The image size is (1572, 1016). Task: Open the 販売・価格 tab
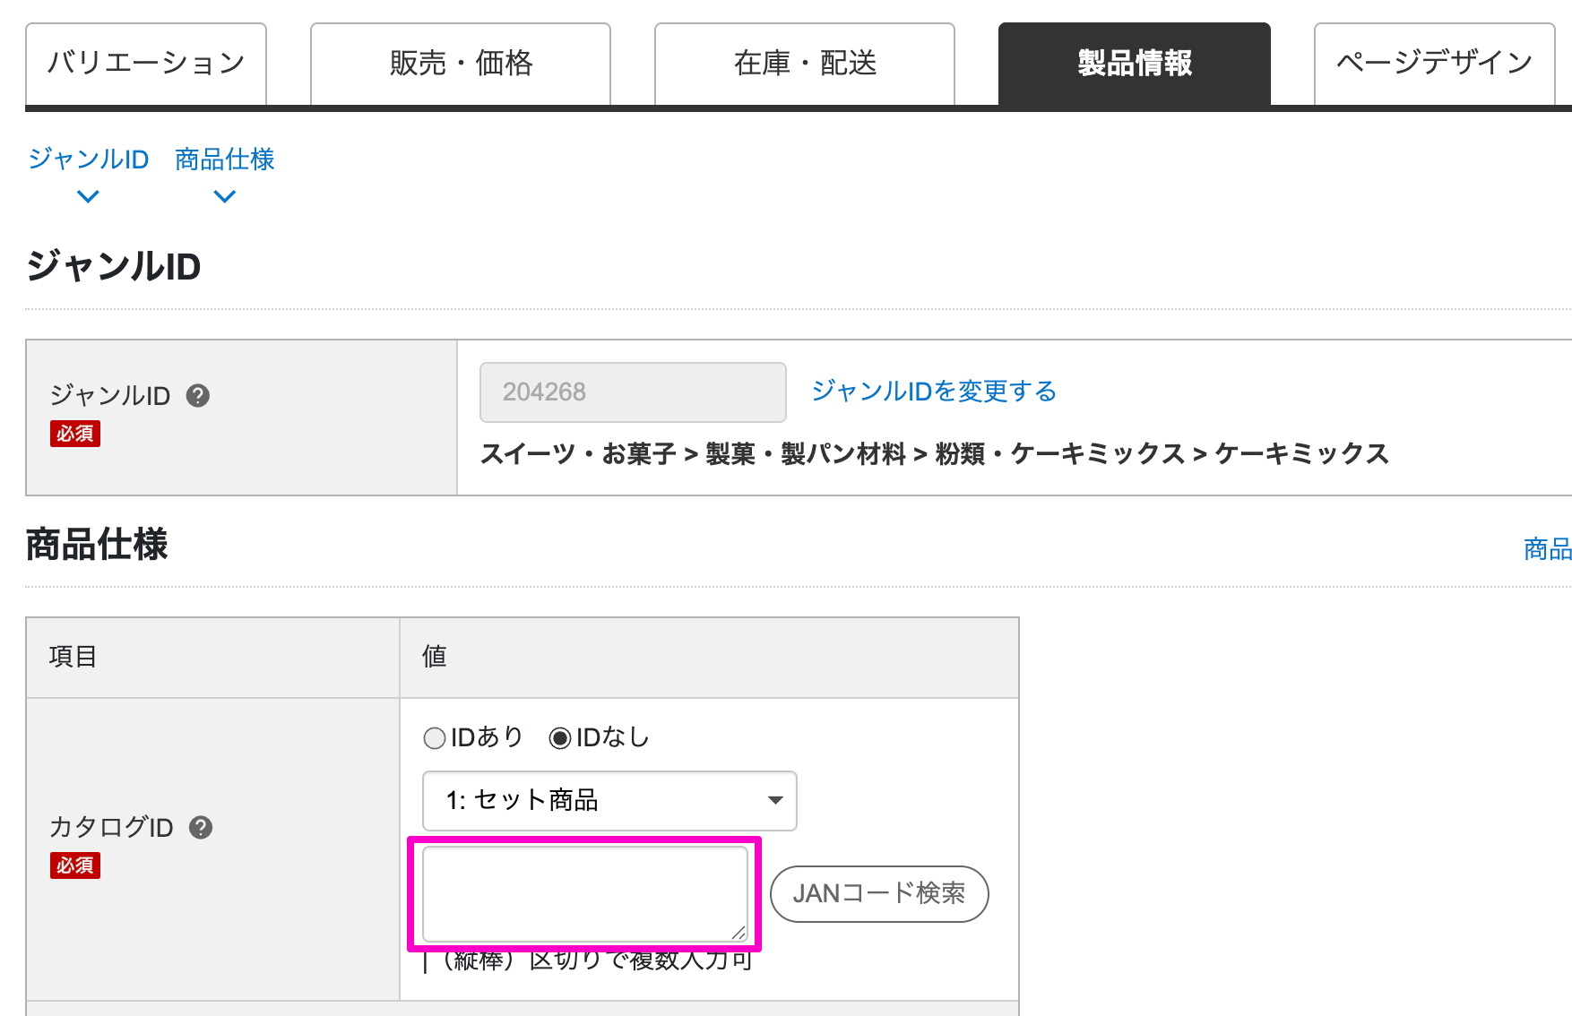pyautogui.click(x=461, y=64)
